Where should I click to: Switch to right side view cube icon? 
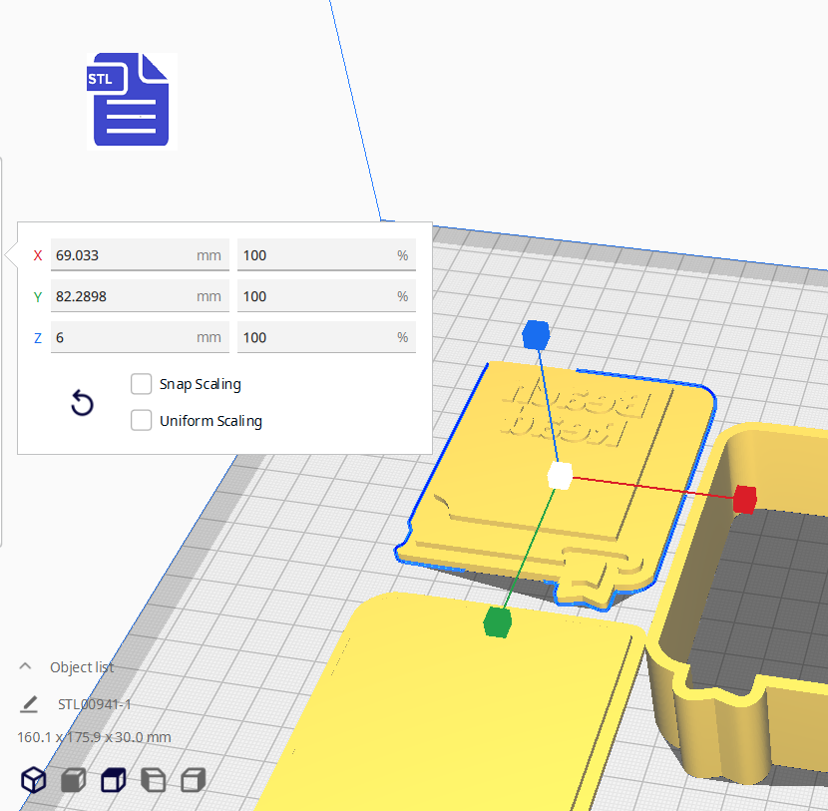(x=193, y=780)
